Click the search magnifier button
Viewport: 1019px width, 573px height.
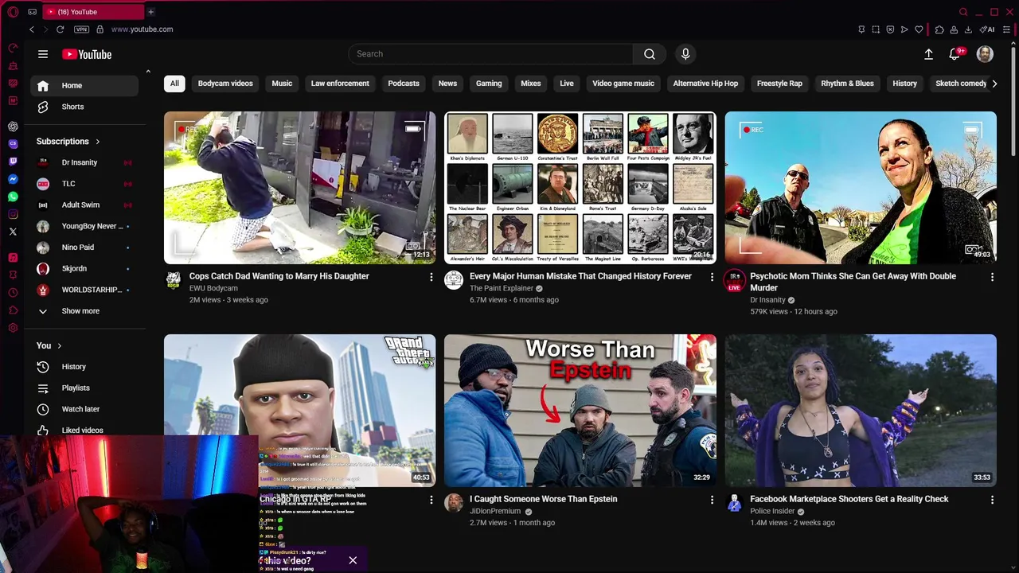tap(650, 54)
